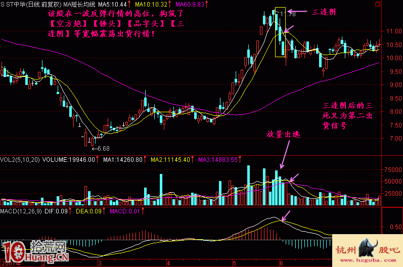The image size is (403, 267).
Task: Click the VOLUME:19946.00 value
Action: point(69,160)
